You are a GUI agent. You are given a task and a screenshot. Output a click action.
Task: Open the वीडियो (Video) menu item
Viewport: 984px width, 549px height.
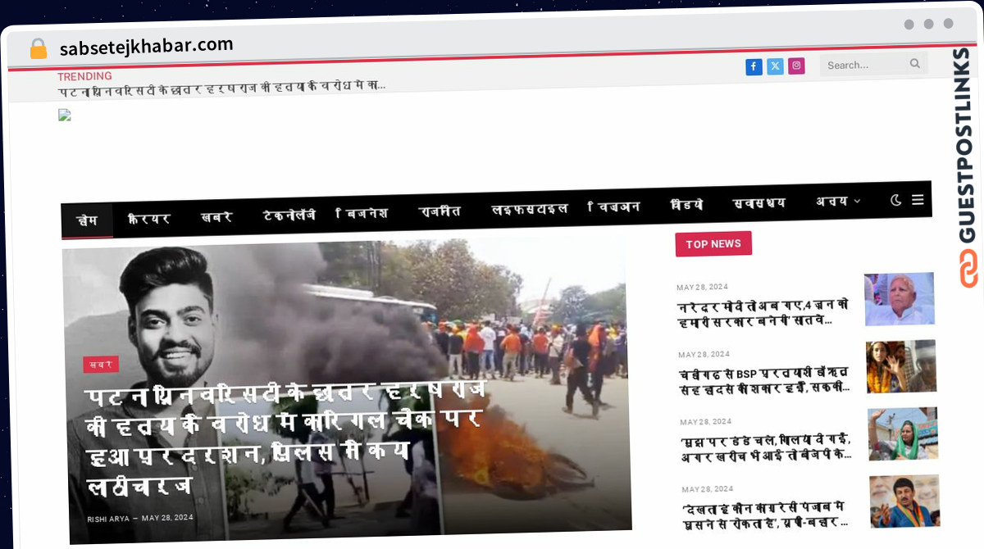point(686,205)
